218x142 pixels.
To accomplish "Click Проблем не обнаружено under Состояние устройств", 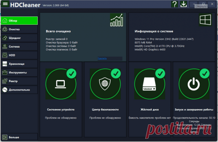I will 61,118.
